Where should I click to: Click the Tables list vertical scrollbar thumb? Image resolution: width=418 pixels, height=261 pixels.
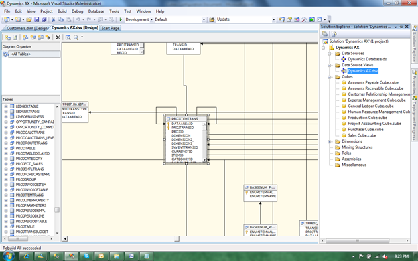pos(57,210)
